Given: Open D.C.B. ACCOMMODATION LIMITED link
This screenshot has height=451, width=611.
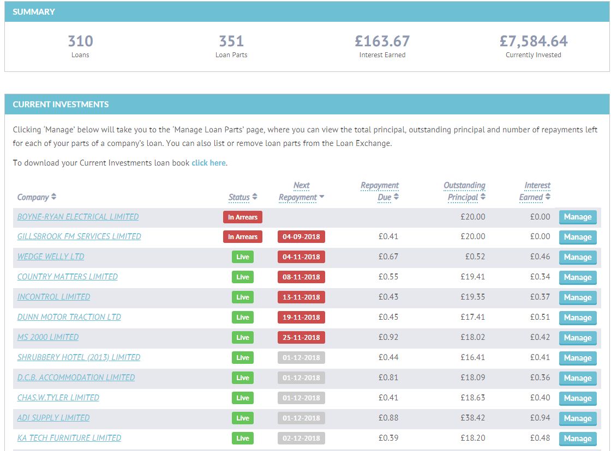Looking at the screenshot, I should pos(76,377).
